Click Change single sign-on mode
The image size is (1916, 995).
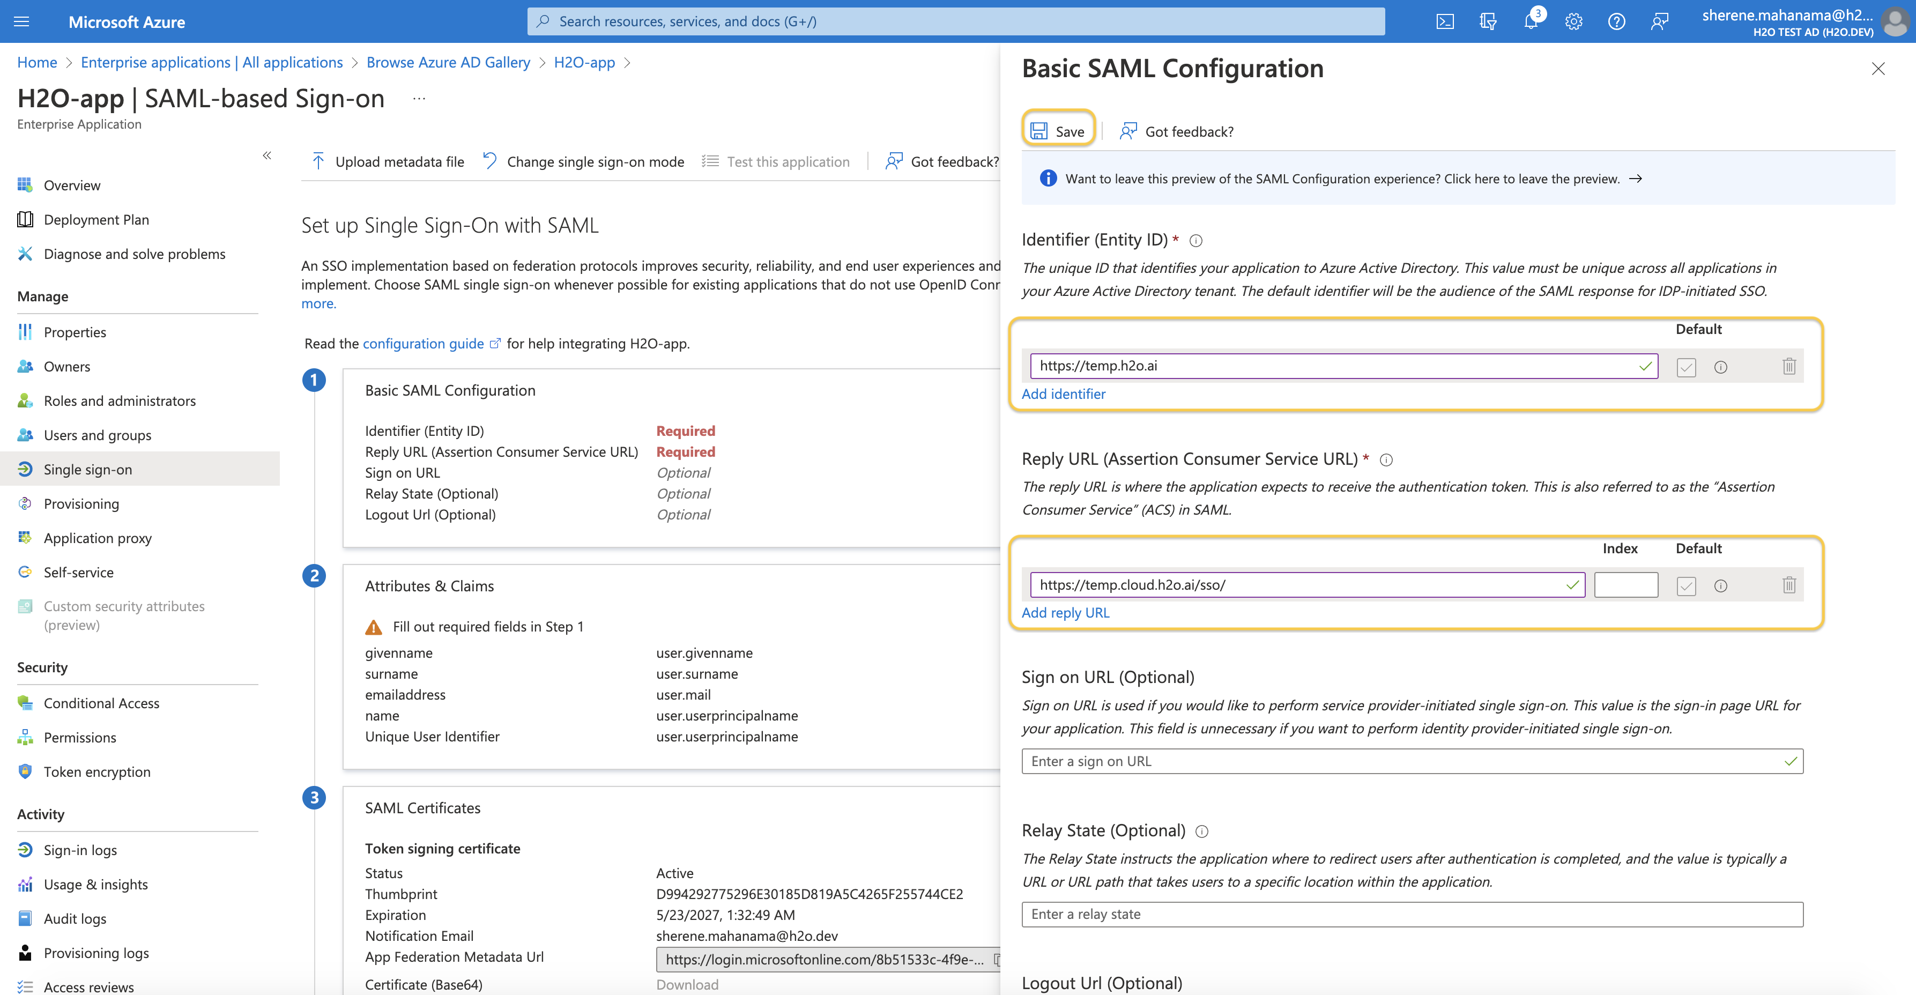[584, 161]
